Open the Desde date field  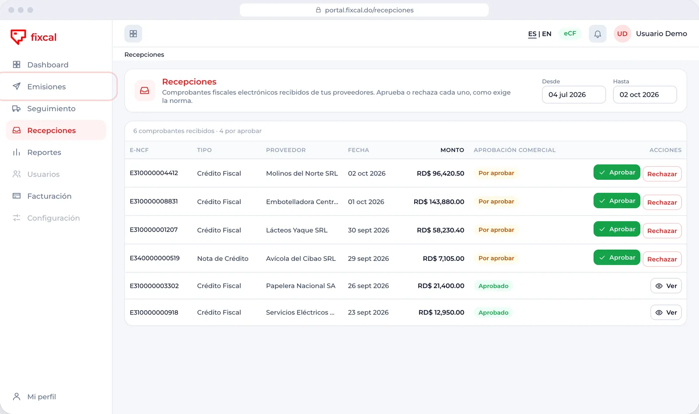(x=574, y=95)
